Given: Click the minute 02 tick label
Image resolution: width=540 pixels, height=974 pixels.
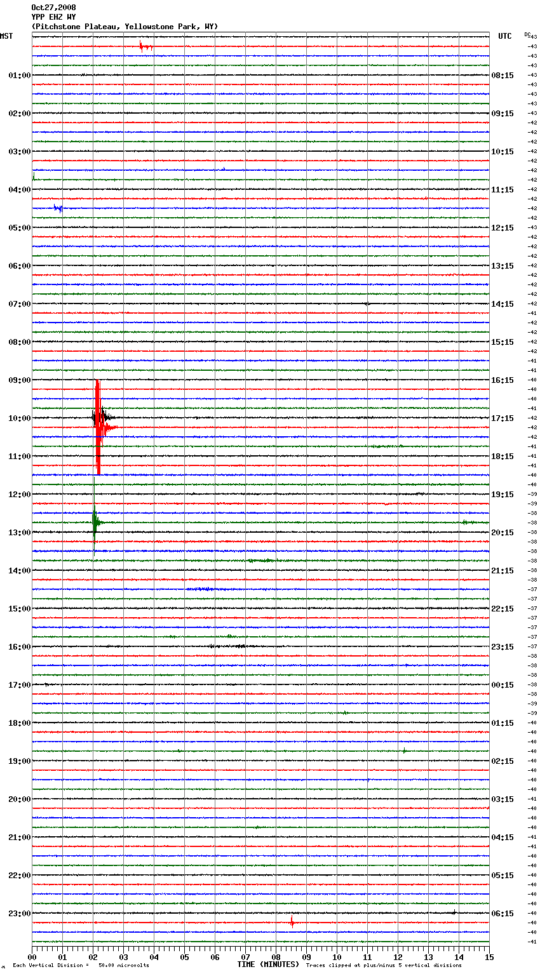Looking at the screenshot, I should (x=93, y=957).
